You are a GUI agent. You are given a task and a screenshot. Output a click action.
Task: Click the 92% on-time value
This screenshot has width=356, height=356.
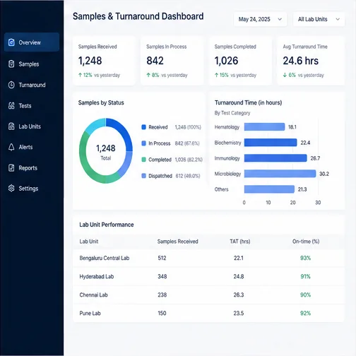point(305,314)
